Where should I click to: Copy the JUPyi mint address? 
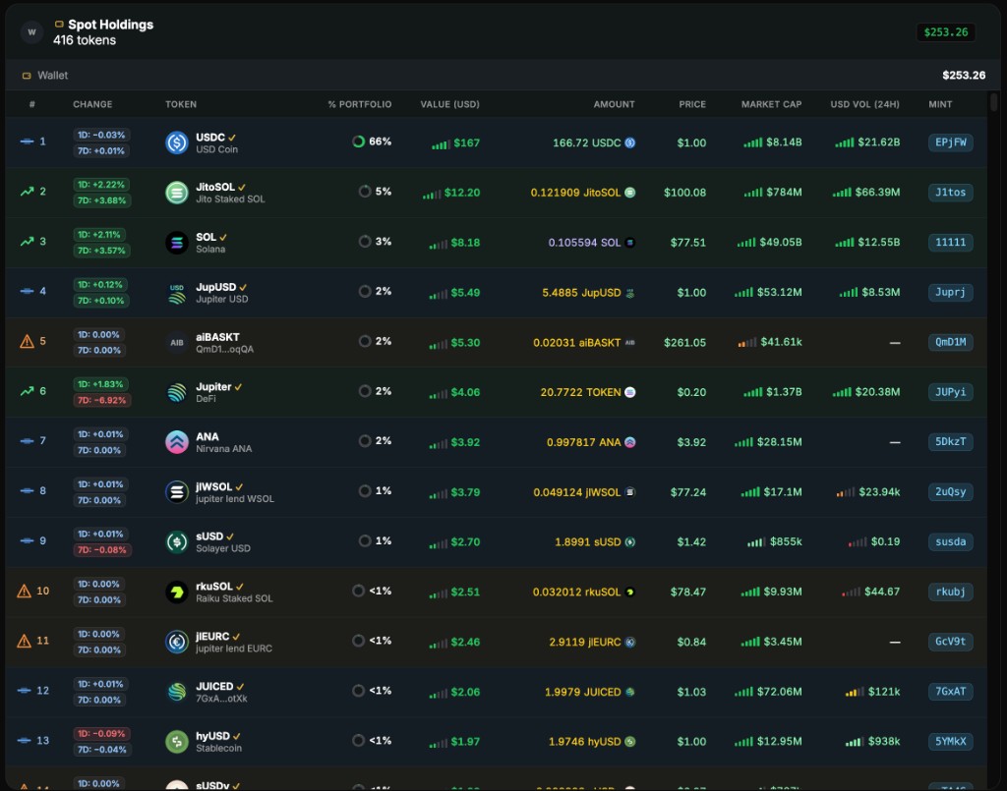(951, 392)
